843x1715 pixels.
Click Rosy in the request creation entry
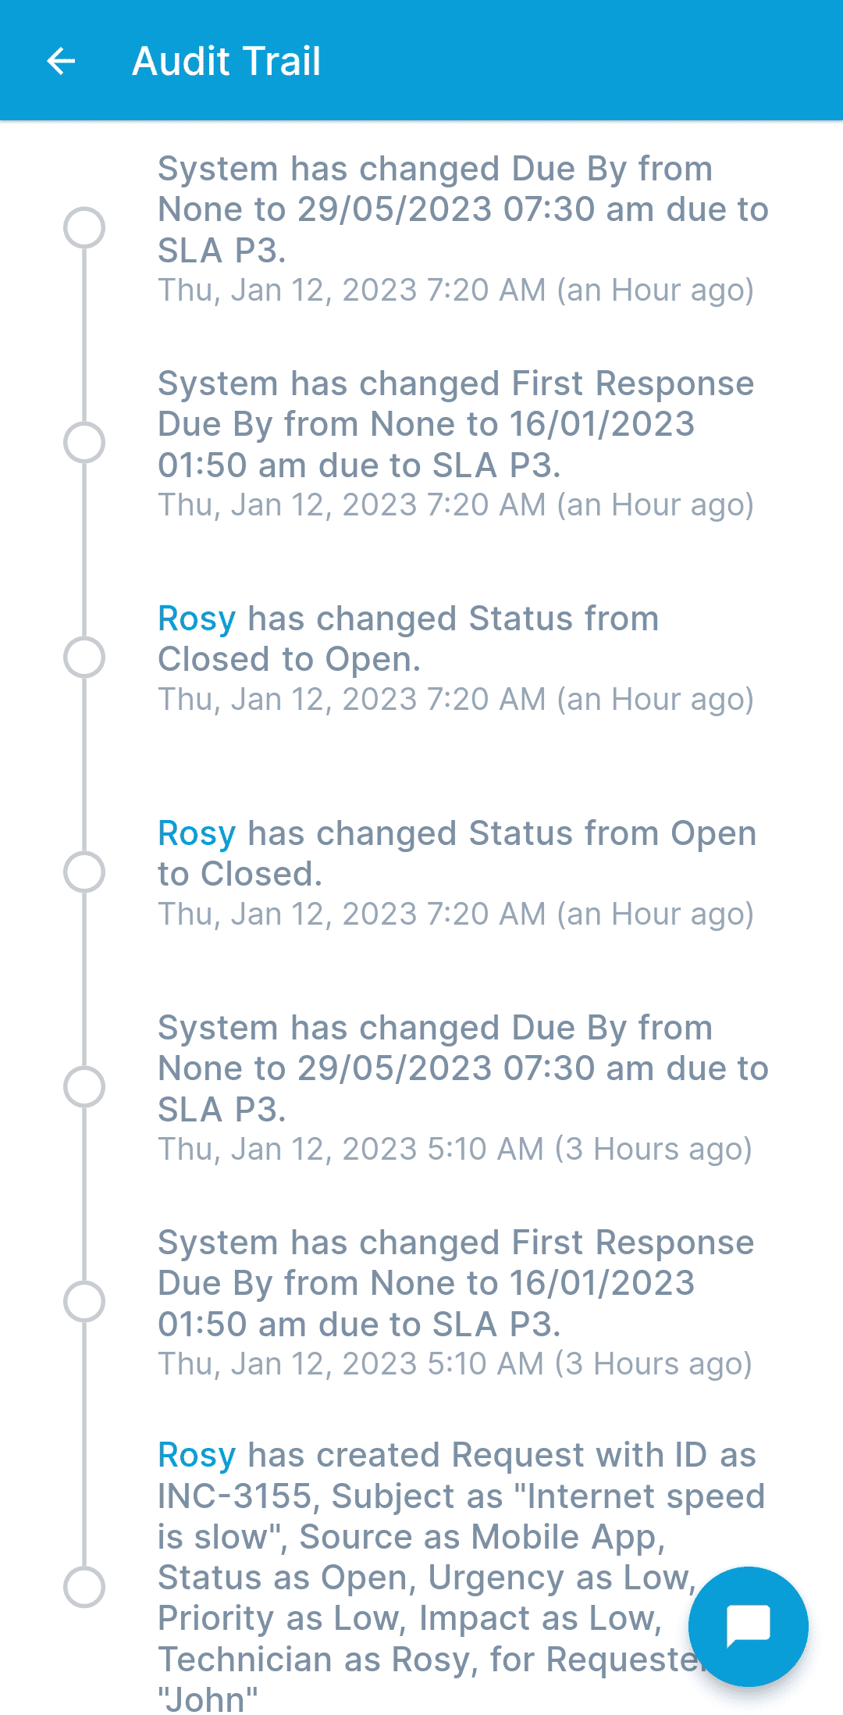(x=196, y=1454)
